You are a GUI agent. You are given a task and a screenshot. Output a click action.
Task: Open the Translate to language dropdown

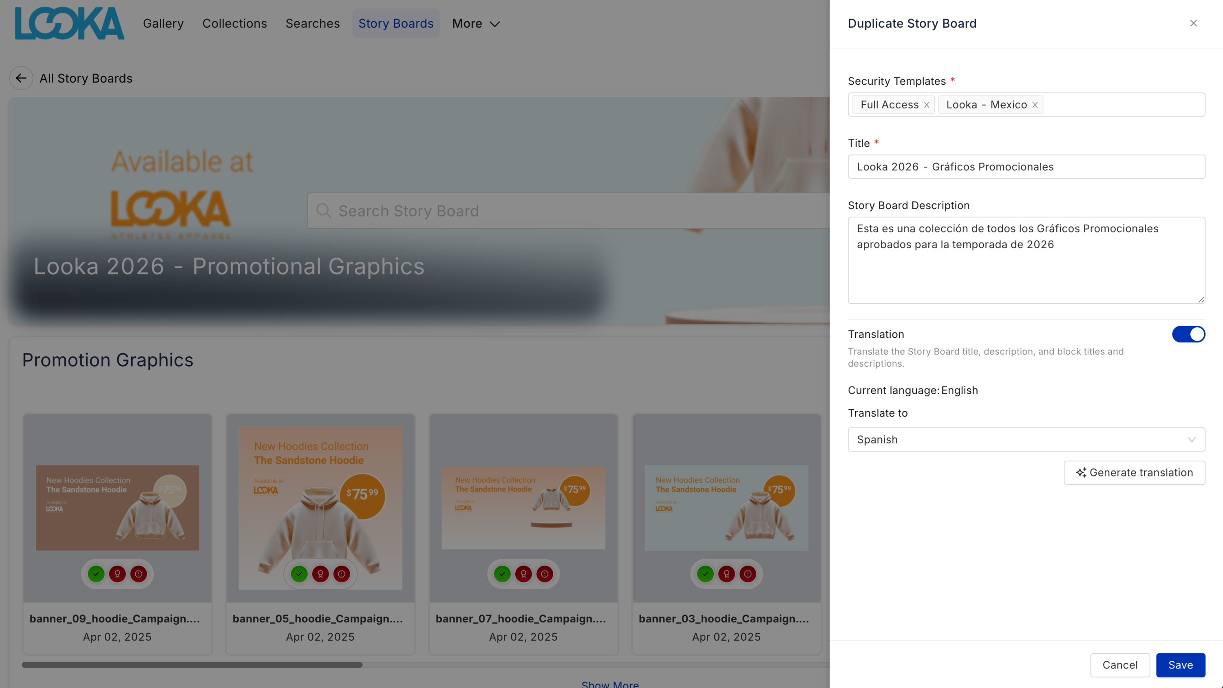click(x=1027, y=440)
